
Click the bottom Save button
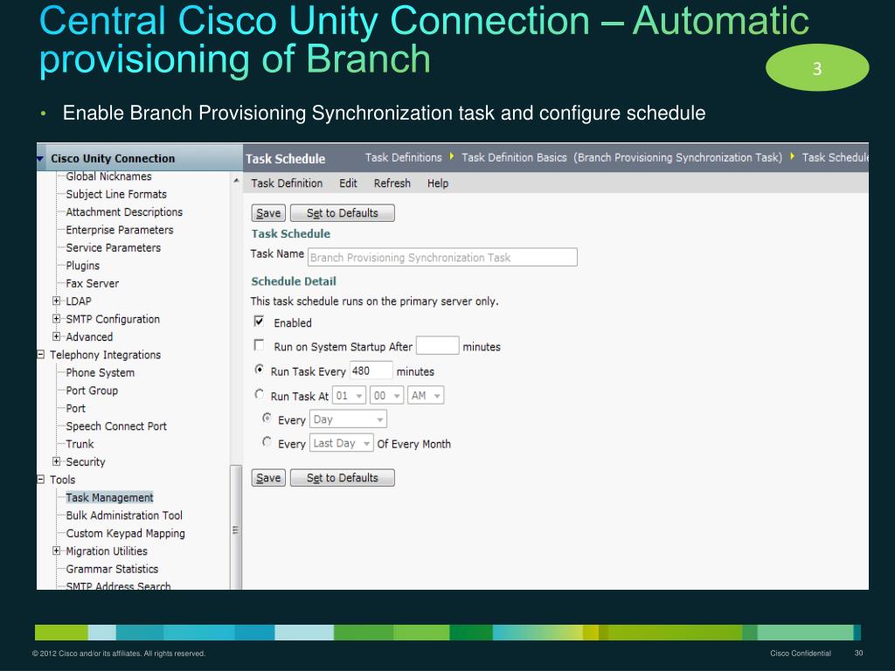click(268, 478)
